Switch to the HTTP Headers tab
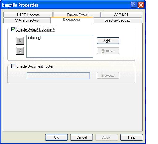 (x=28, y=15)
